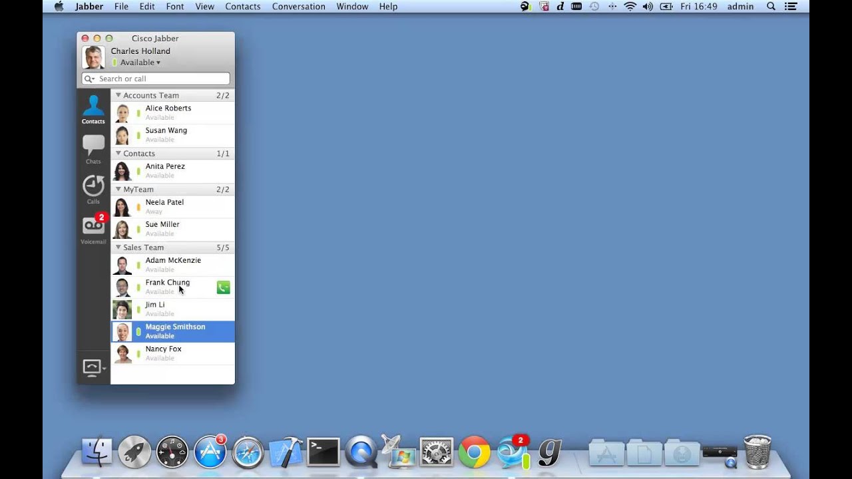The height and width of the screenshot is (479, 852).
Task: Open the Documents folder stack in Dock
Action: (x=644, y=452)
